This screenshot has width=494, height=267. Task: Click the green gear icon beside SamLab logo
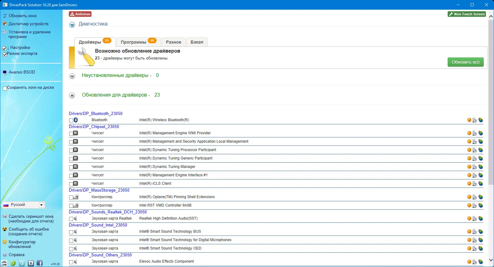point(13,263)
